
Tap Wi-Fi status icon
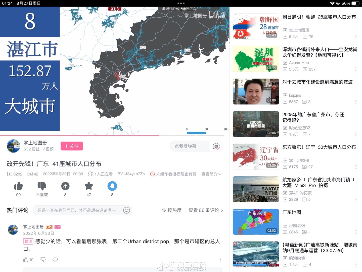(332, 3)
